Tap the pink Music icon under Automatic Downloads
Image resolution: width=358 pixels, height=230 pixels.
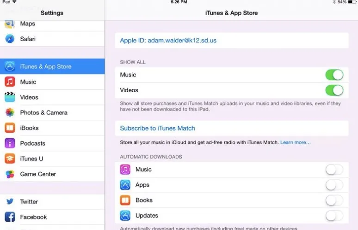[x=125, y=170]
